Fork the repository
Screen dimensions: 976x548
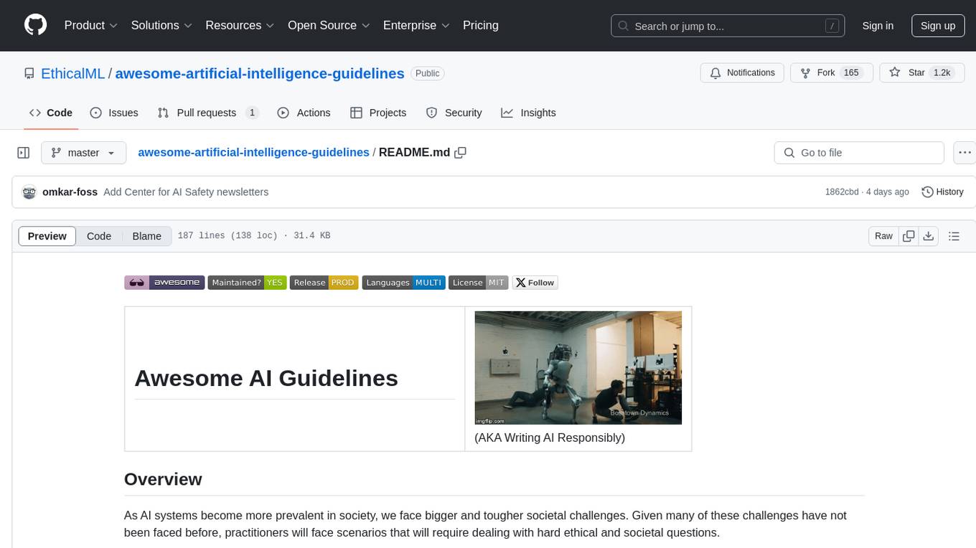click(831, 72)
